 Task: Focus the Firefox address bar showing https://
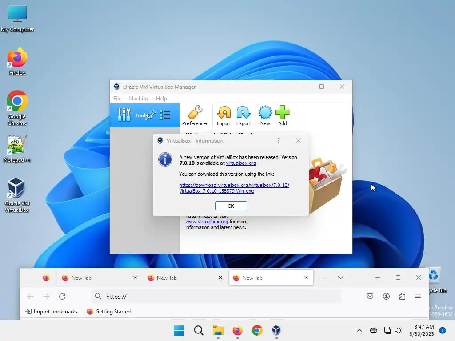216,296
